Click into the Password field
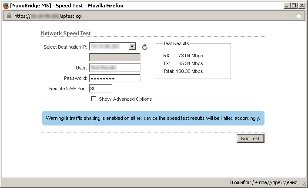This screenshot has height=188, width=308. point(115,78)
